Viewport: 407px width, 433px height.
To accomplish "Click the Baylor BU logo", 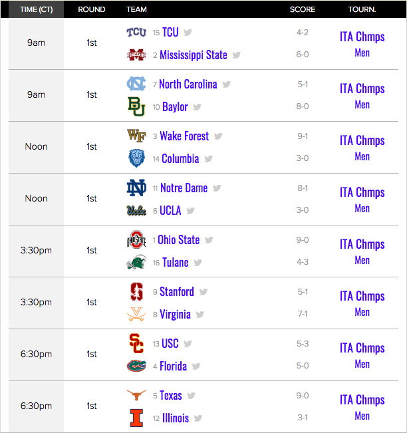I will (x=136, y=106).
